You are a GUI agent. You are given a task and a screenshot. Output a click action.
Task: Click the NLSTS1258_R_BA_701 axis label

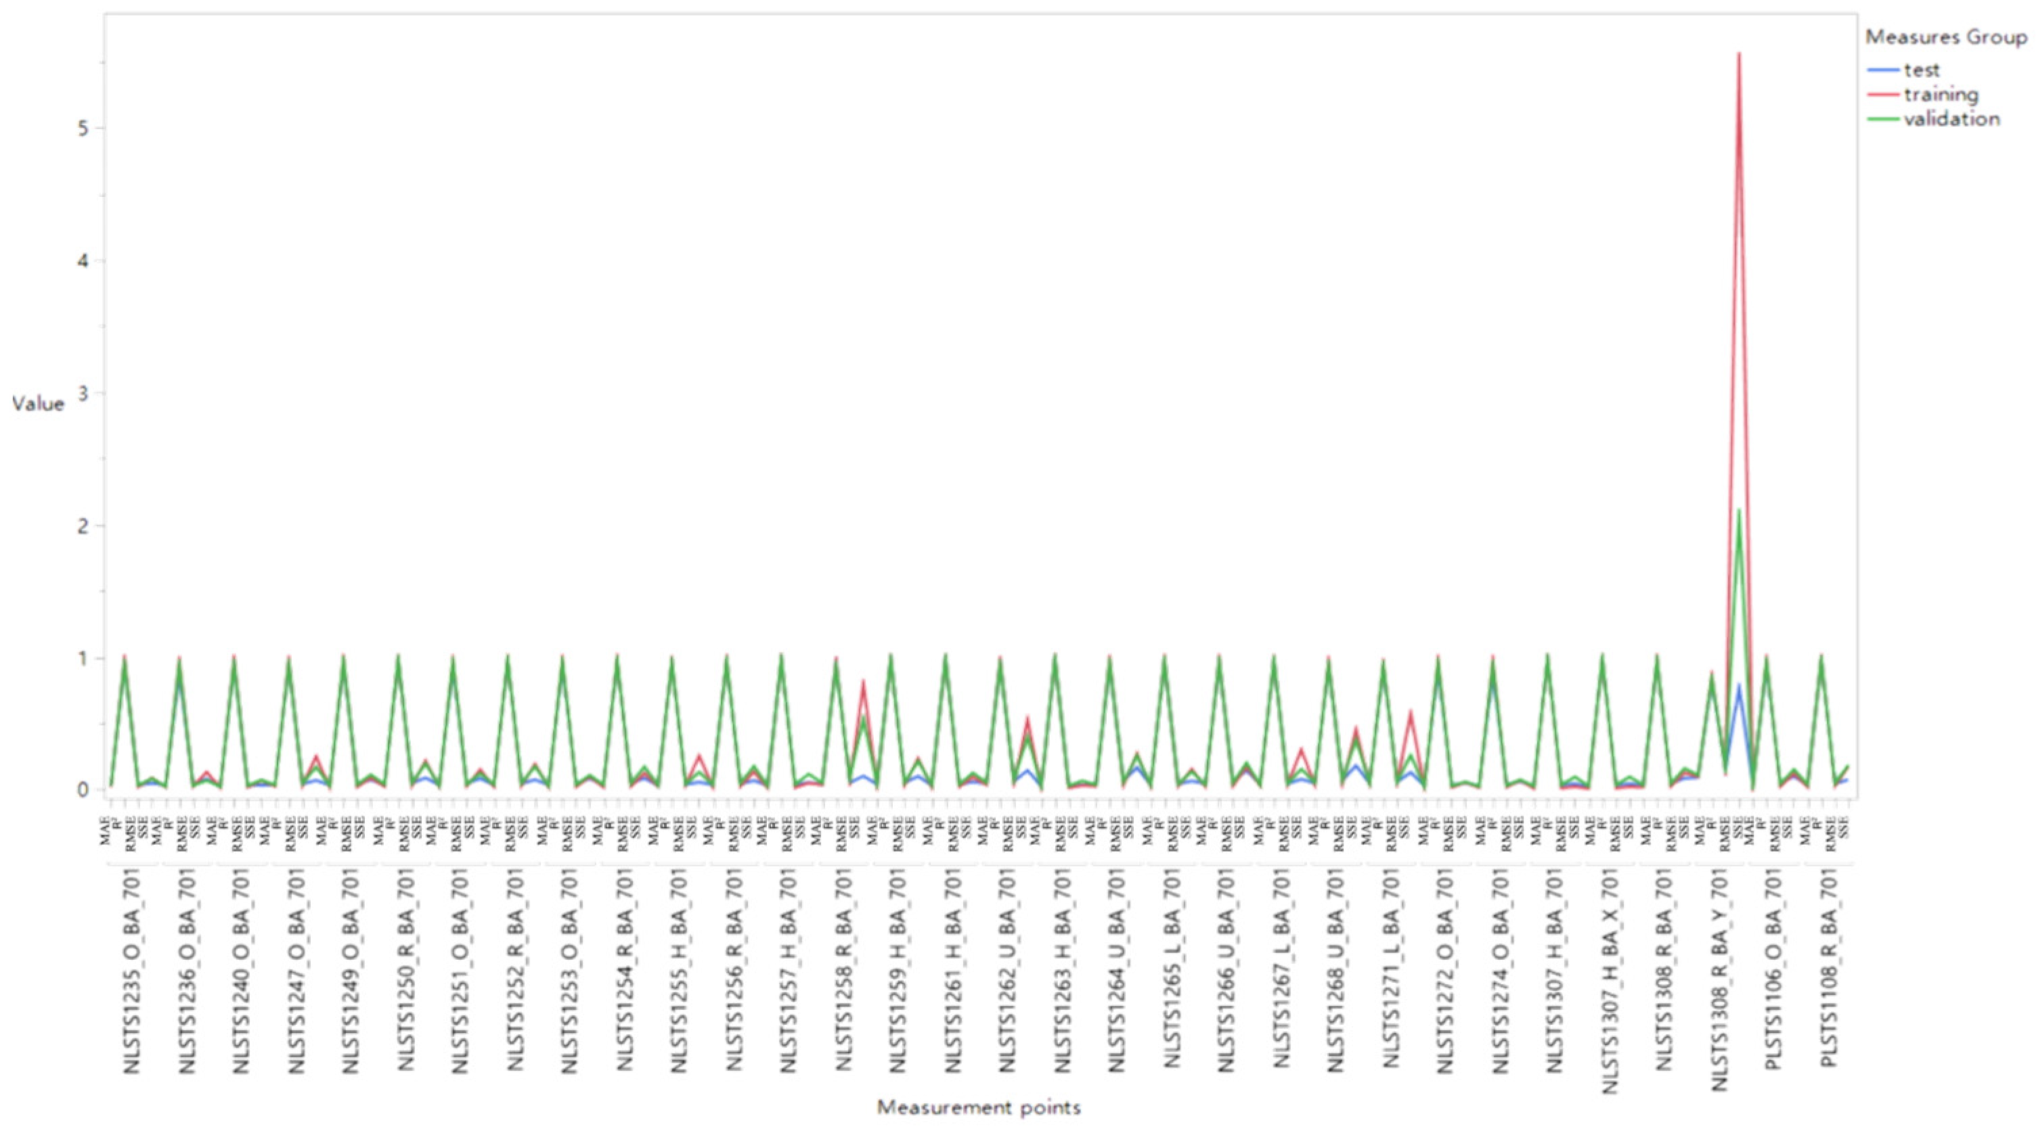point(844,971)
